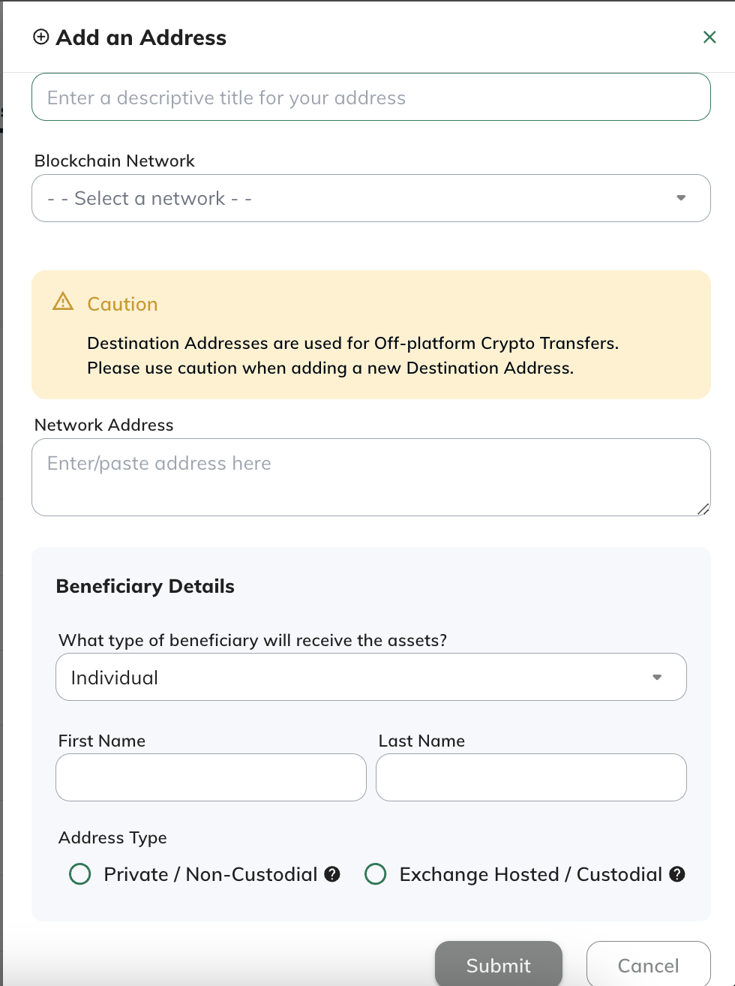Screen dimensions: 735x986
Task: Click the Exchange Hosted / Custodial label text
Action: click(x=531, y=874)
